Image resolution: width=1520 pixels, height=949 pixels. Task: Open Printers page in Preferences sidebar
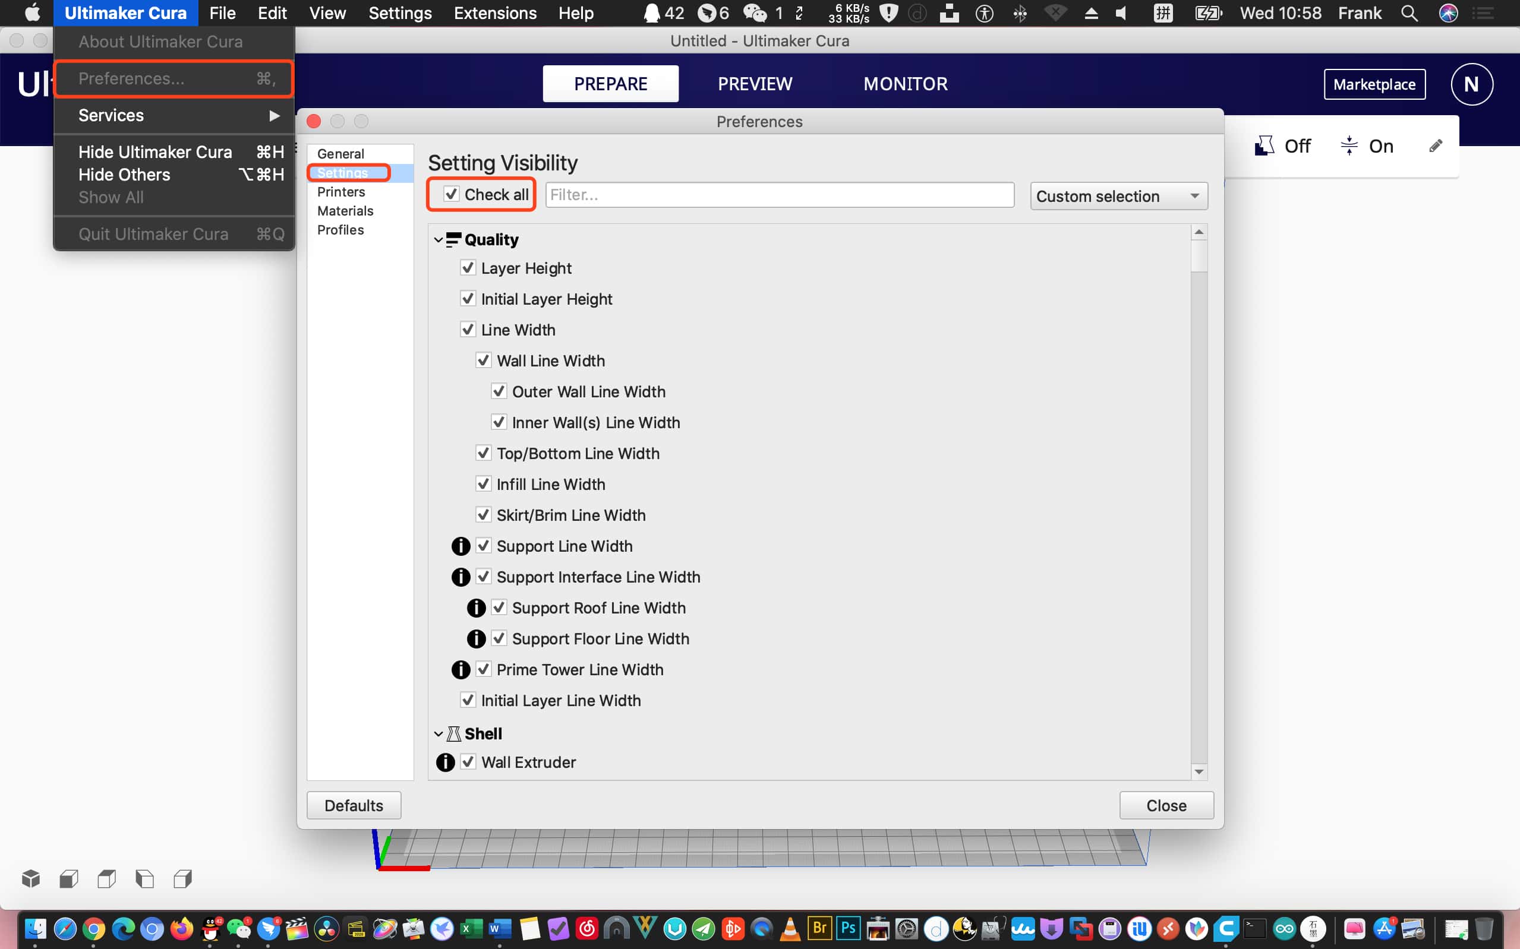pos(359,191)
